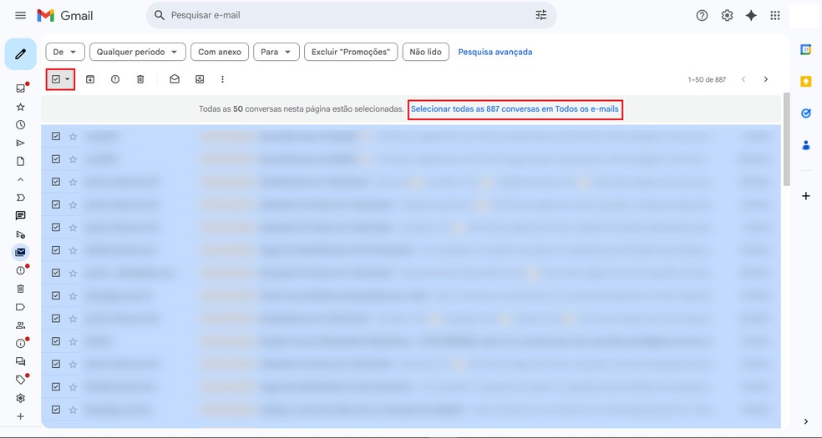The width and height of the screenshot is (822, 438).
Task: Open the Para recipient filter dropdown
Action: (277, 52)
